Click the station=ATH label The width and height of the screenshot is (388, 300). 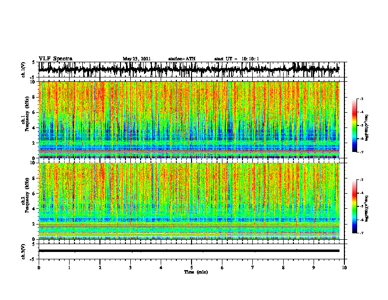pyautogui.click(x=182, y=59)
